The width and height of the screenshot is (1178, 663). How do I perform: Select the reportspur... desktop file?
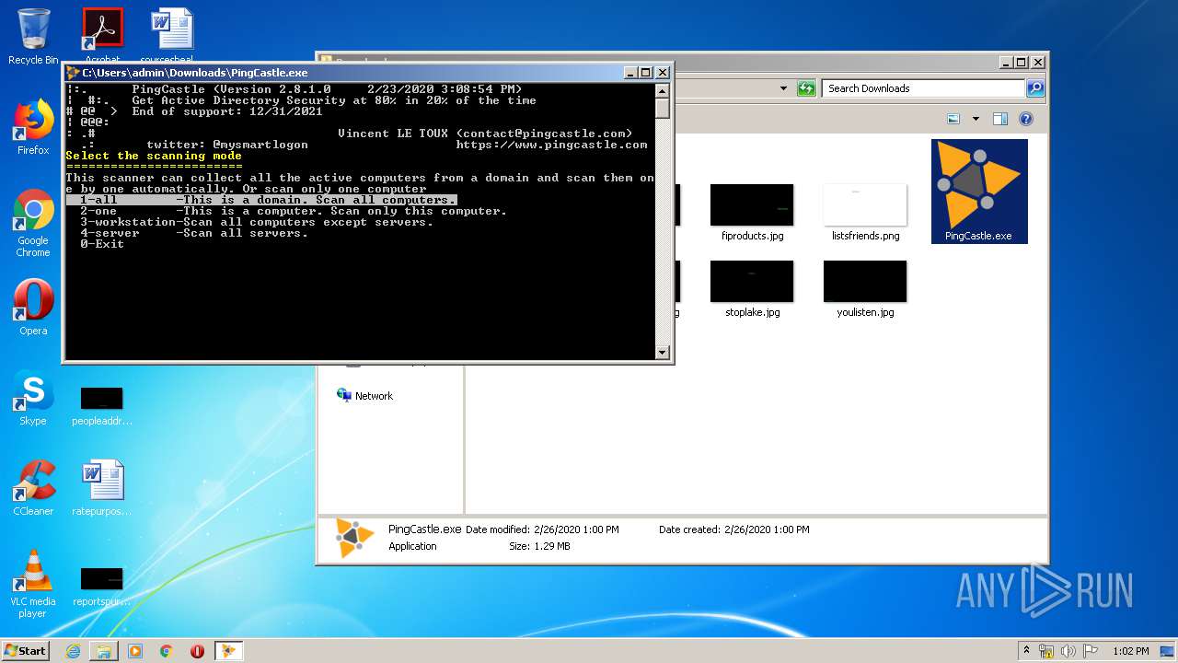102,586
